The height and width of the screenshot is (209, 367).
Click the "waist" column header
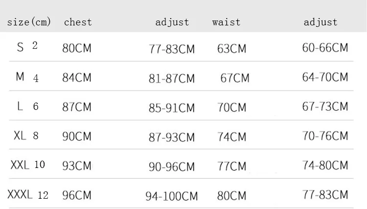(226, 22)
